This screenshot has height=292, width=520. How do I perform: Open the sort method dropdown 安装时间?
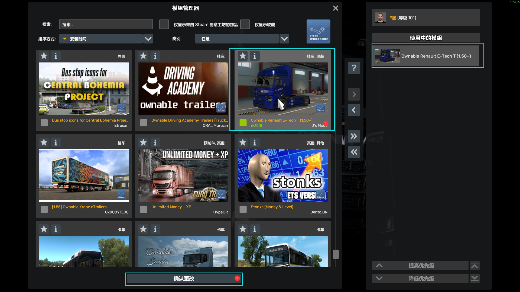101,39
